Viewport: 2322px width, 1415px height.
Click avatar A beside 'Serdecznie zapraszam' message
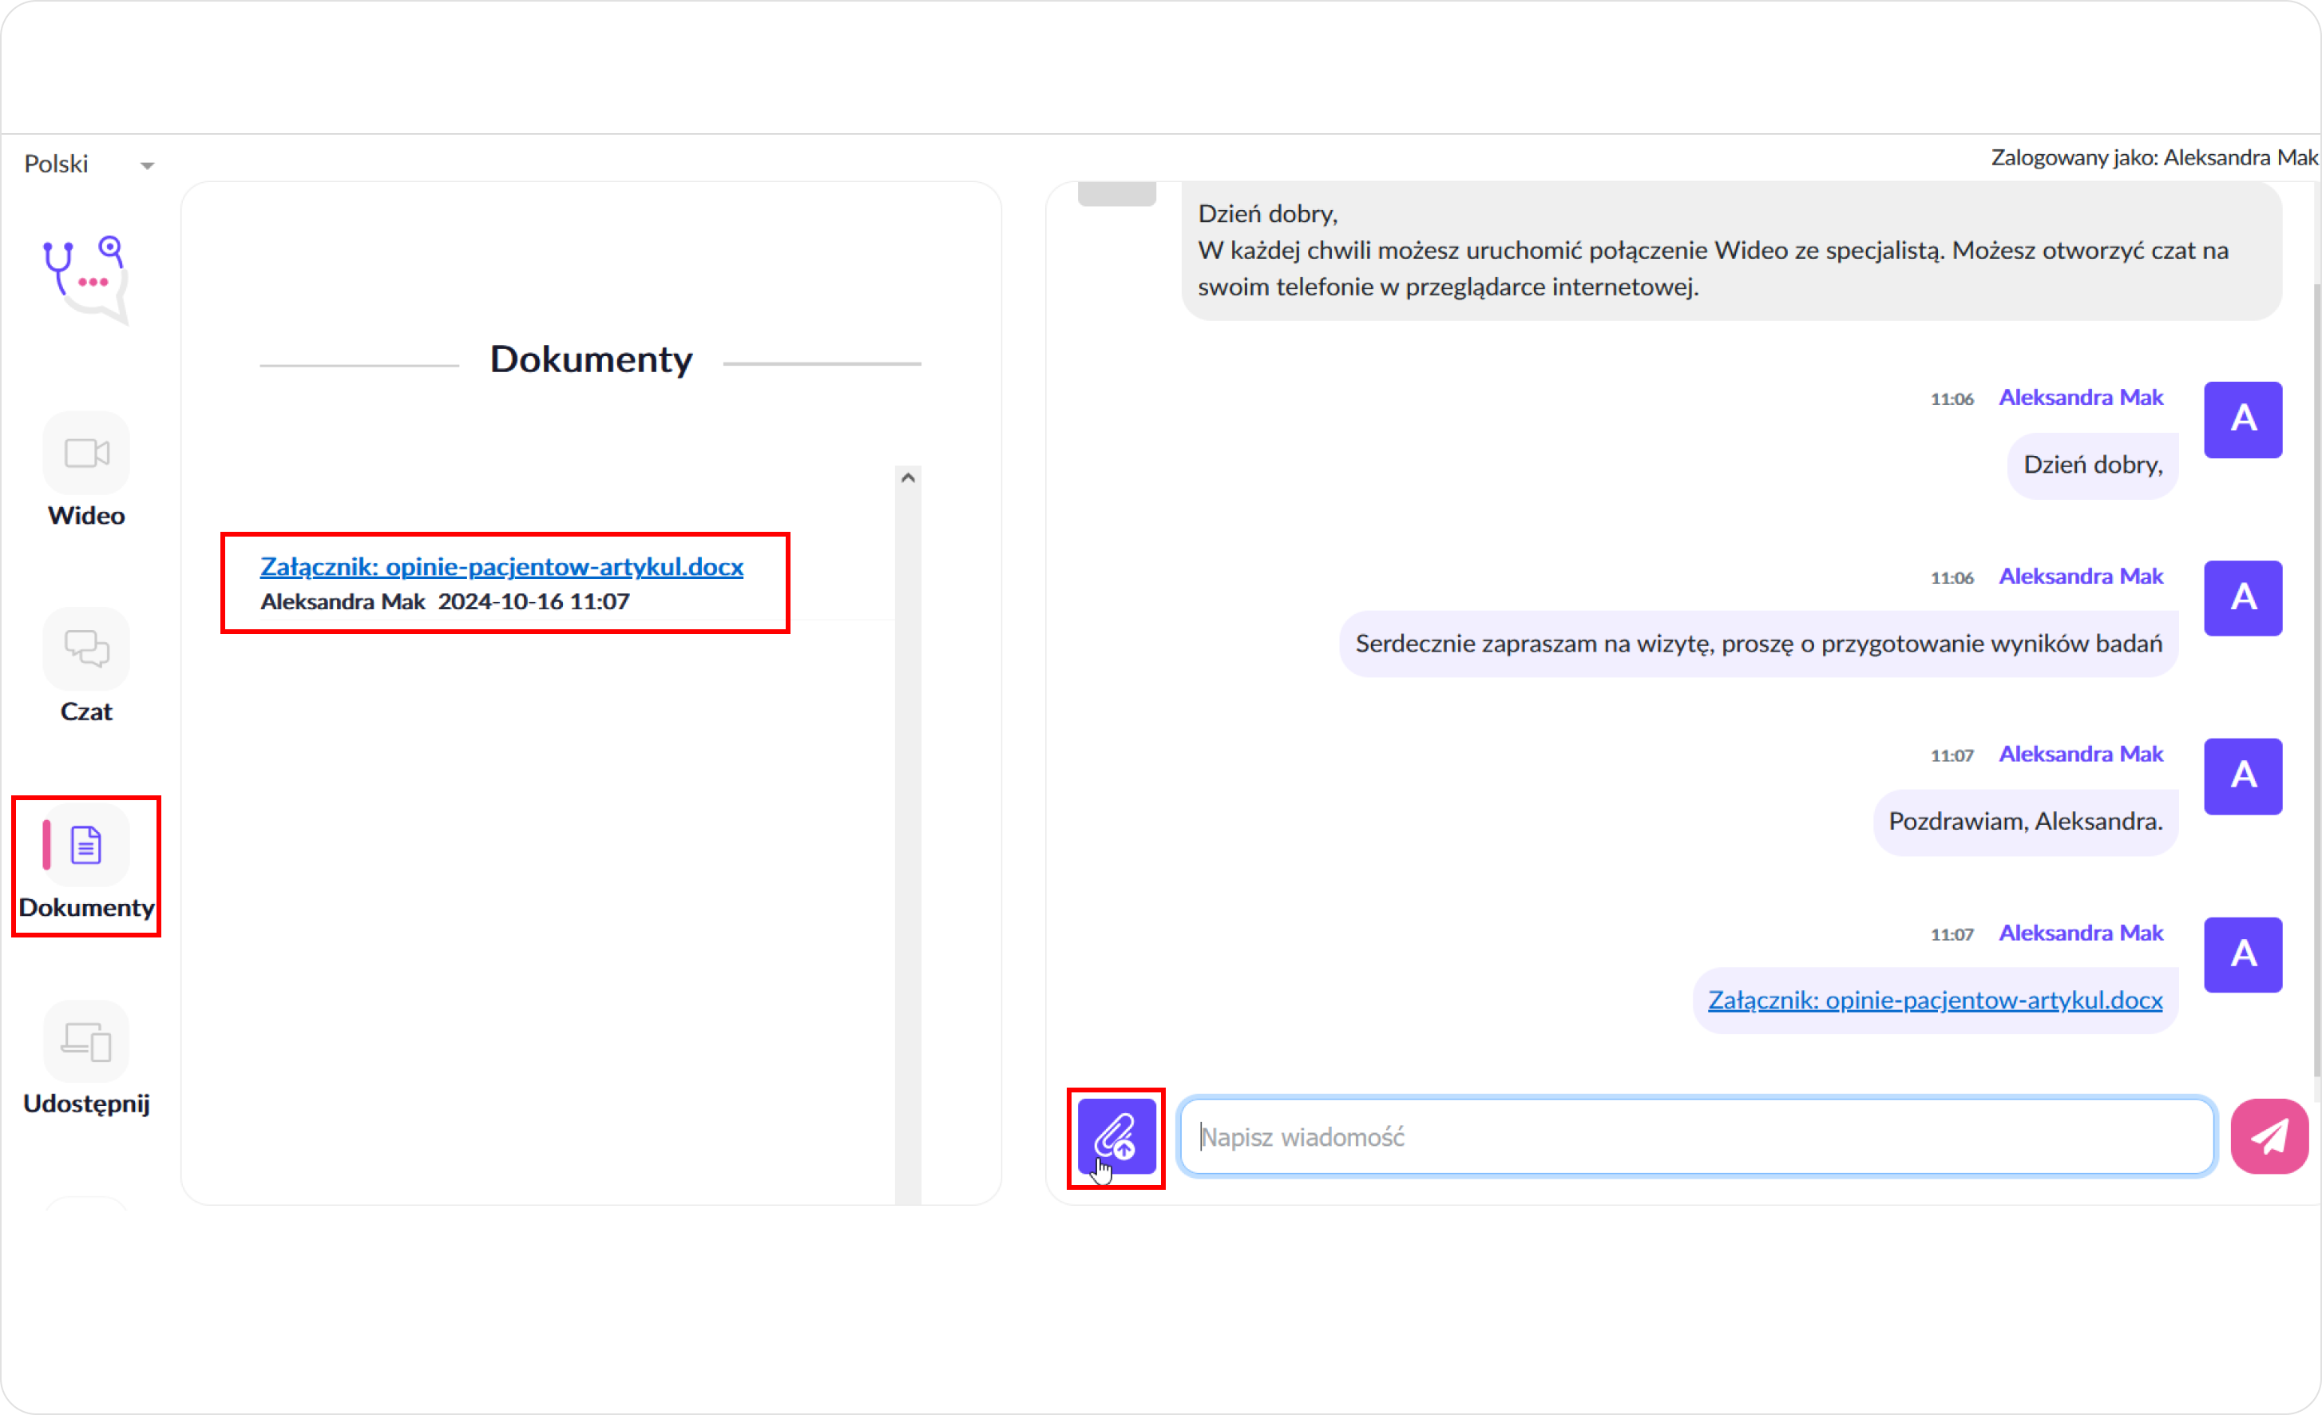tap(2243, 597)
